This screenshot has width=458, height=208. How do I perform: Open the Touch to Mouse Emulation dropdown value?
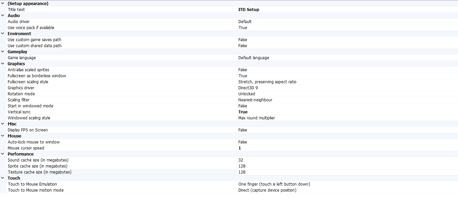(347, 184)
